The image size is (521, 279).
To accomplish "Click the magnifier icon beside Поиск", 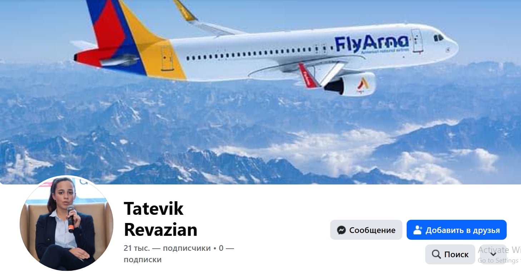I will point(436,254).
